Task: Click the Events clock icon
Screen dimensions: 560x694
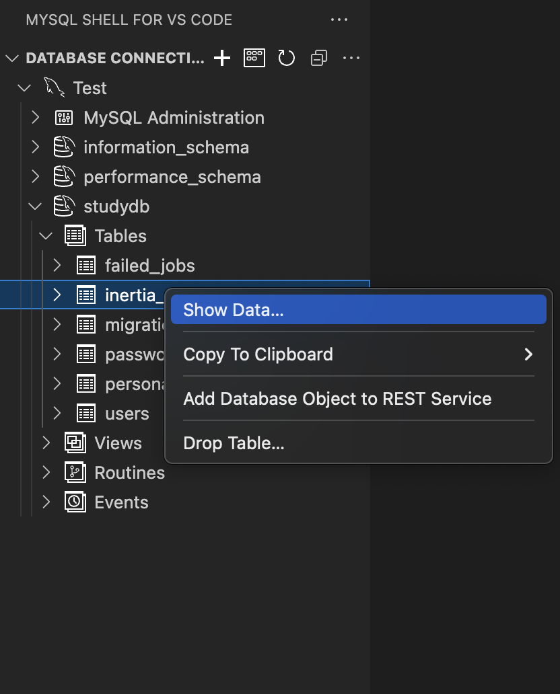Action: point(75,502)
